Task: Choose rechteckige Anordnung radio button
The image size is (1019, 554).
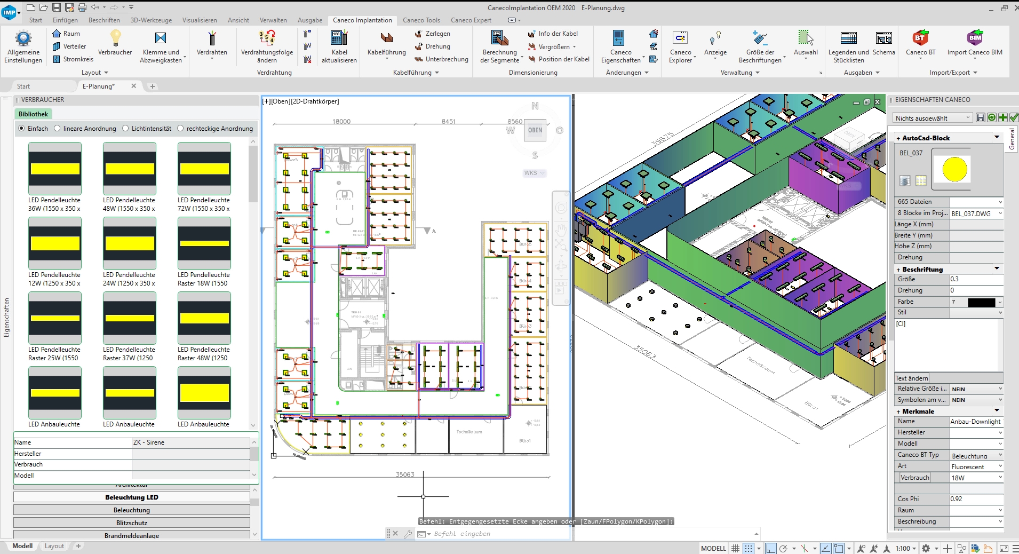Action: [181, 129]
